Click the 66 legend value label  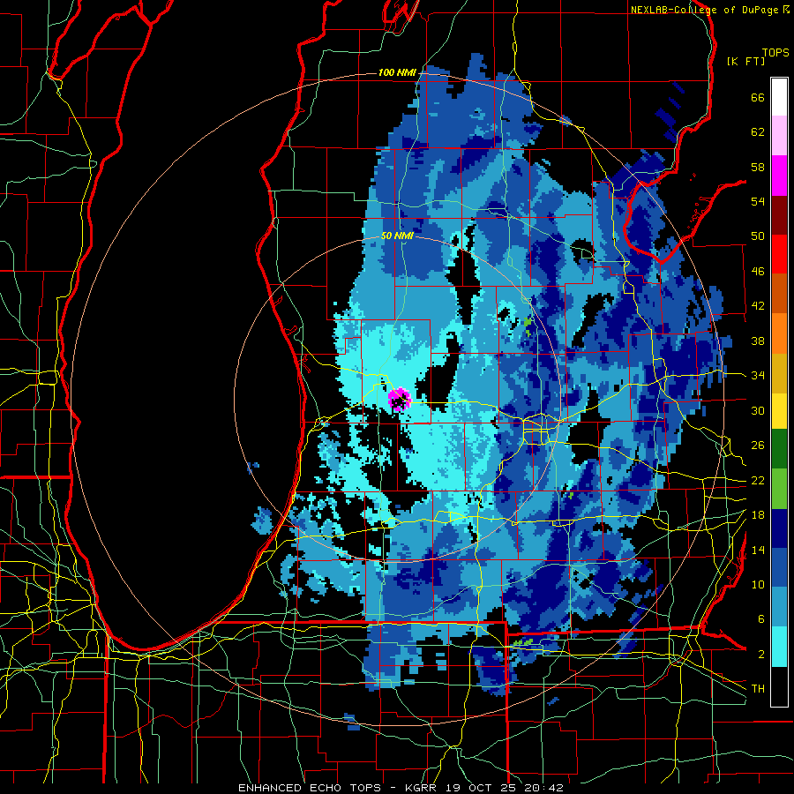(x=758, y=98)
